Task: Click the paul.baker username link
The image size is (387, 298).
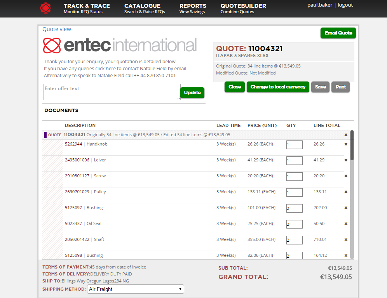Action: point(320,5)
